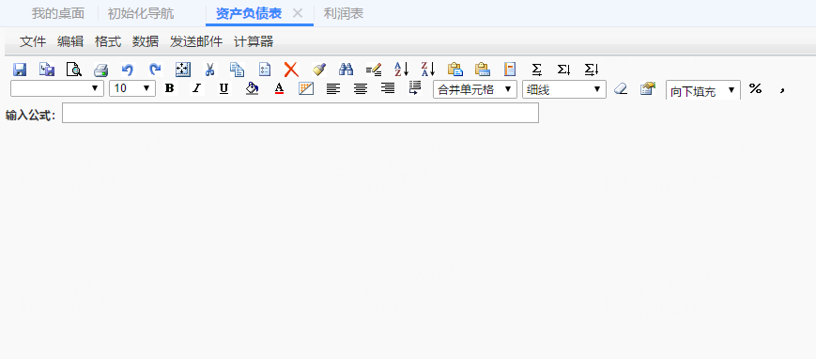The width and height of the screenshot is (816, 359).
Task: Click the plain Sigma sum icon
Action: 536,70
